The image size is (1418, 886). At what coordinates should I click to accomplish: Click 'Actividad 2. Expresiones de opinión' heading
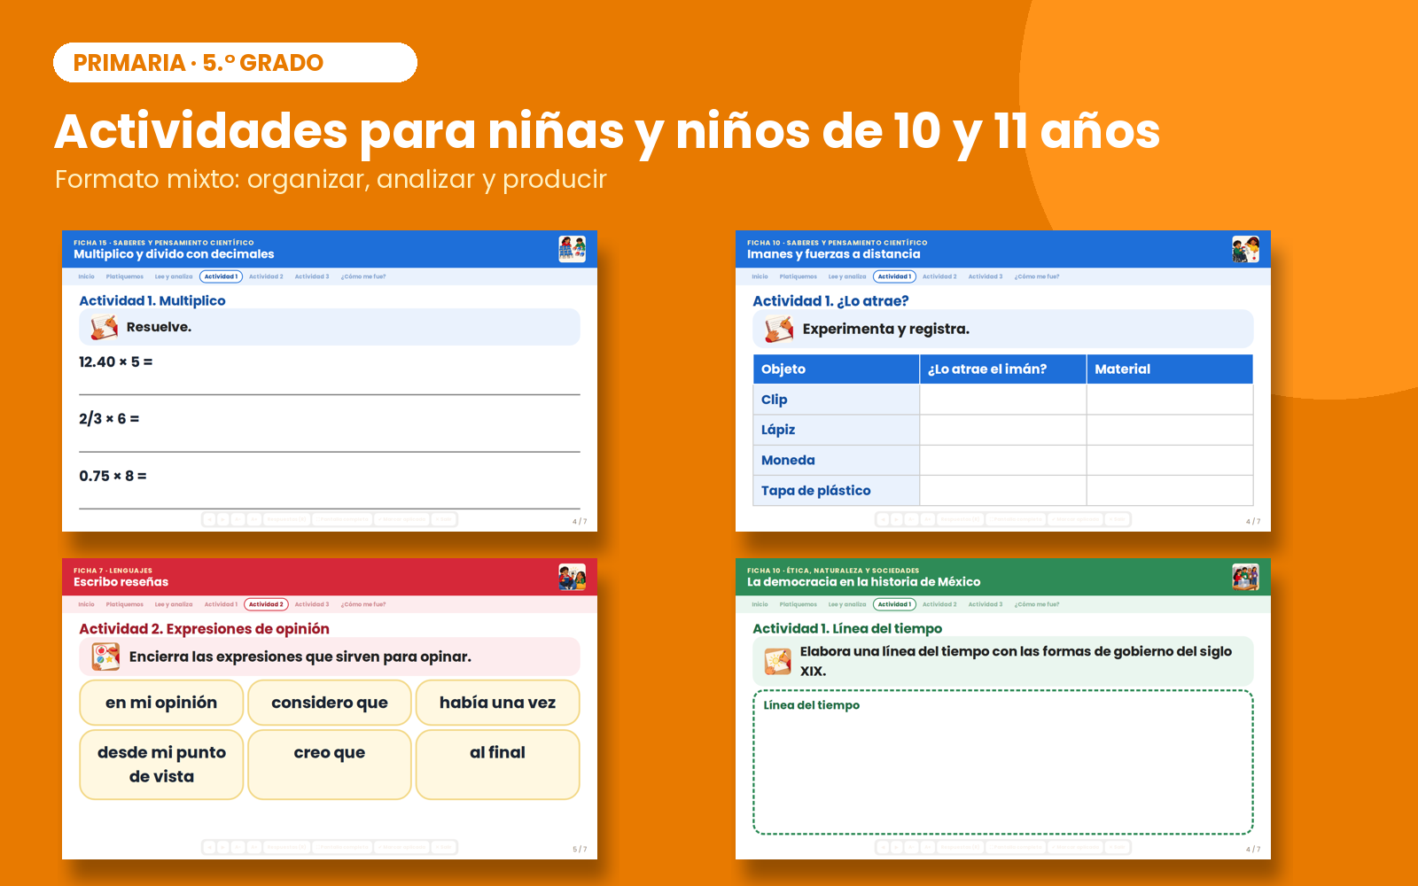(204, 629)
